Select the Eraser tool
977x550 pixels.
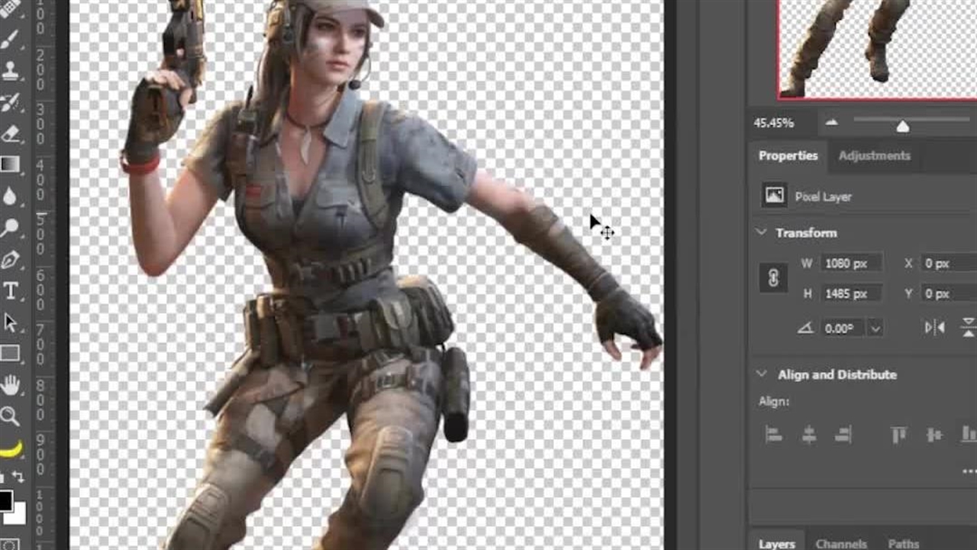pyautogui.click(x=10, y=134)
